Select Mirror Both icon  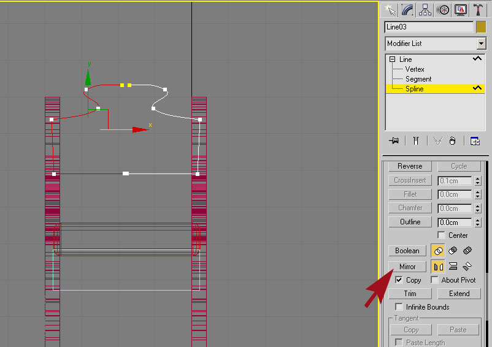467,267
